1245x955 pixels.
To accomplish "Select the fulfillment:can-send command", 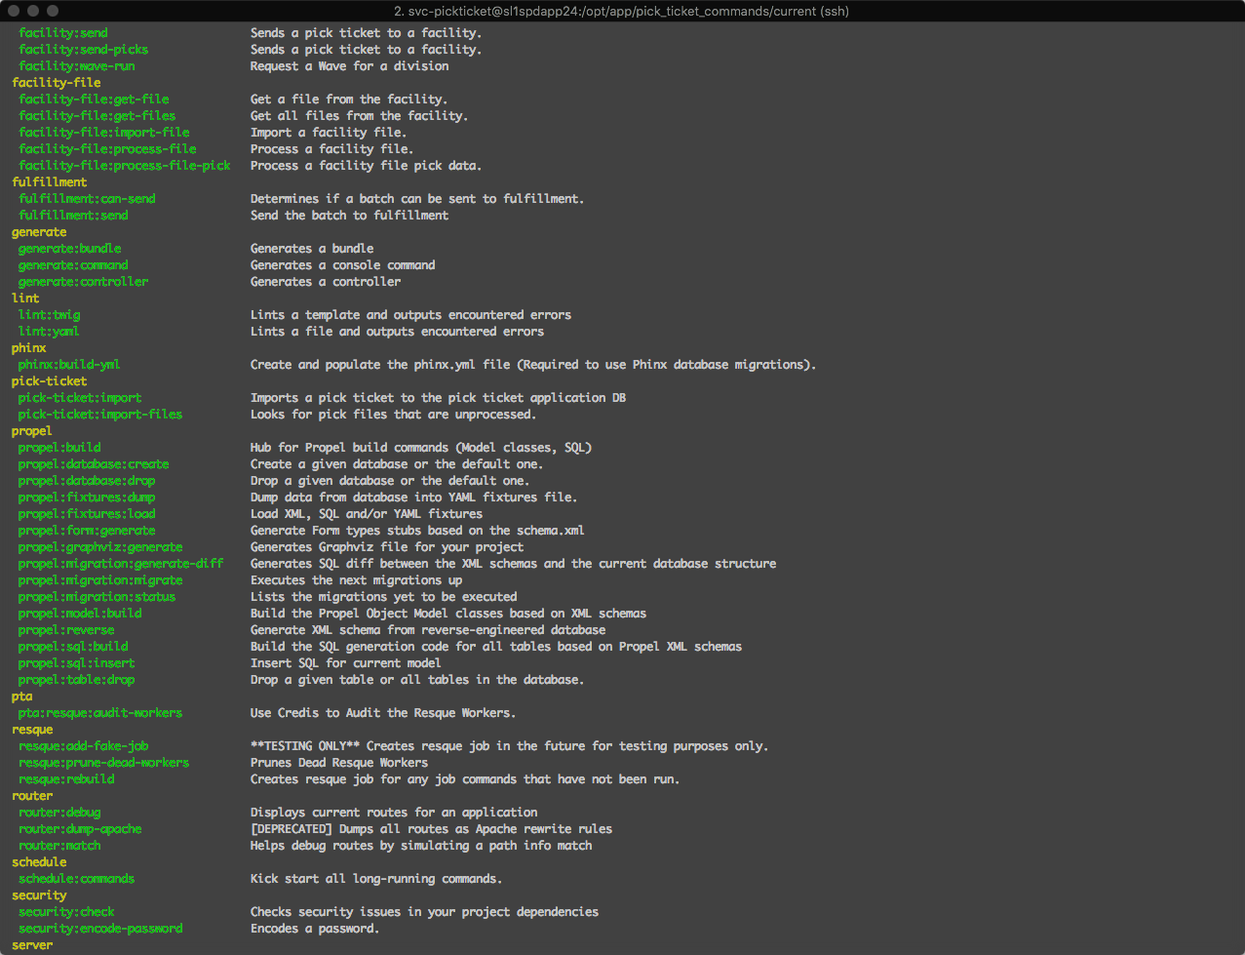I will [x=87, y=199].
